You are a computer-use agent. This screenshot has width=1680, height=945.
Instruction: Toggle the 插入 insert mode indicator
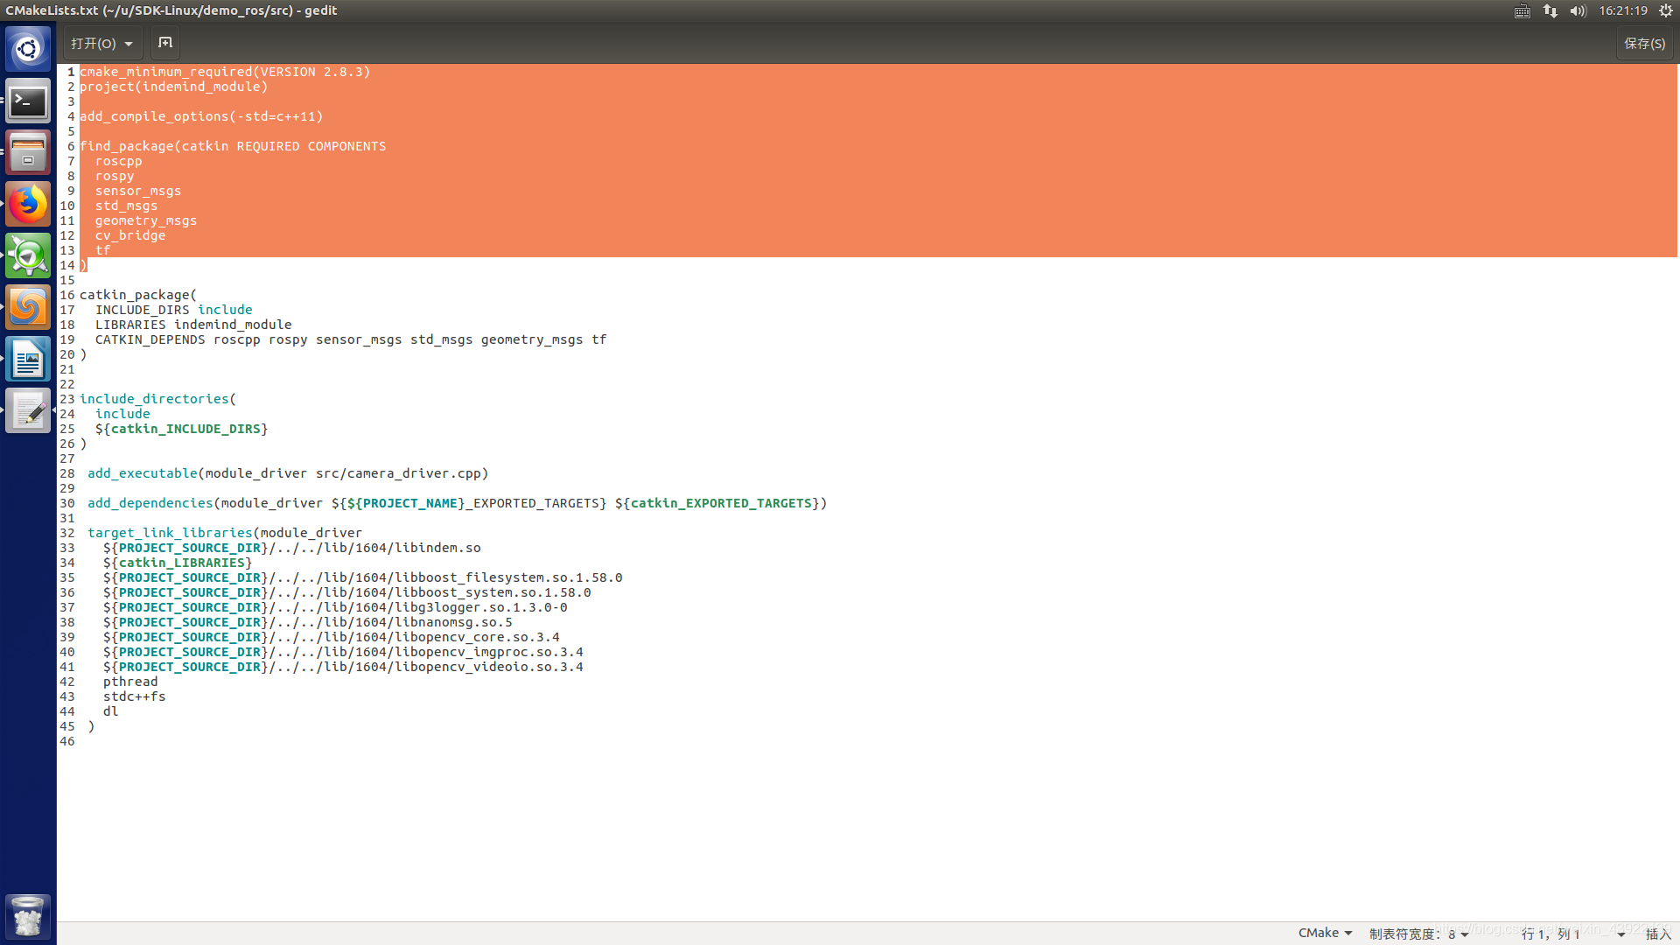click(1658, 934)
